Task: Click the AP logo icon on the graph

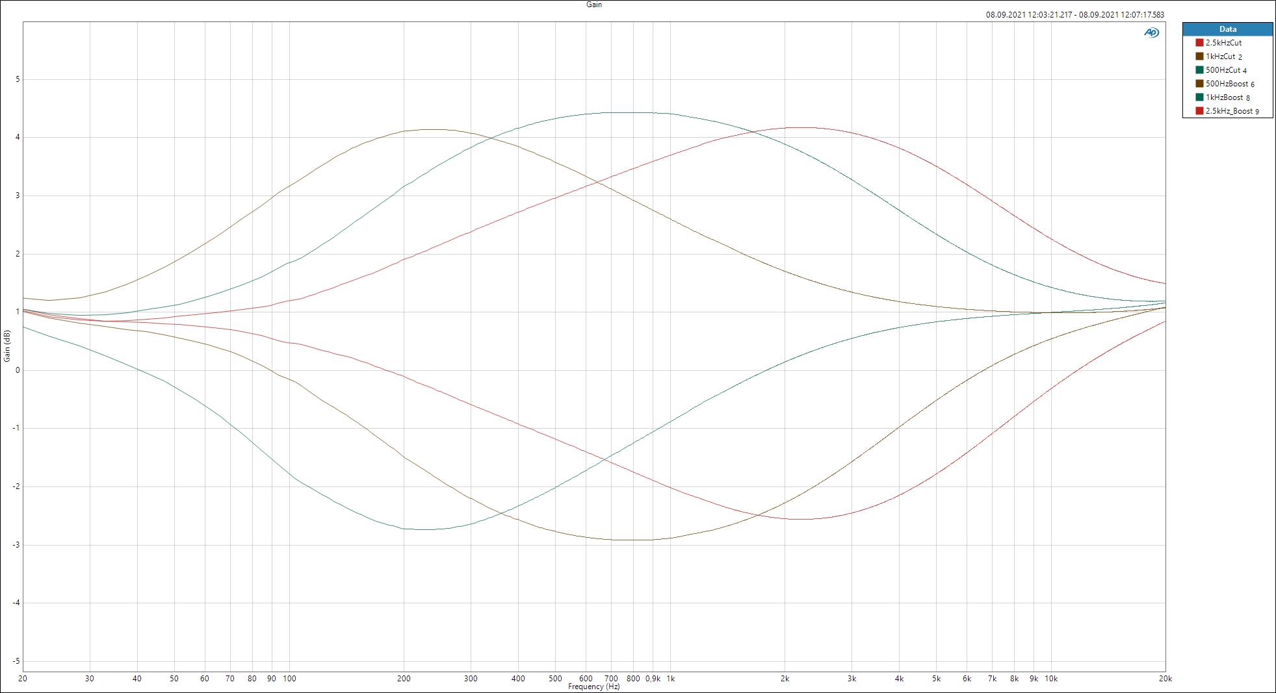Action: tap(1151, 32)
